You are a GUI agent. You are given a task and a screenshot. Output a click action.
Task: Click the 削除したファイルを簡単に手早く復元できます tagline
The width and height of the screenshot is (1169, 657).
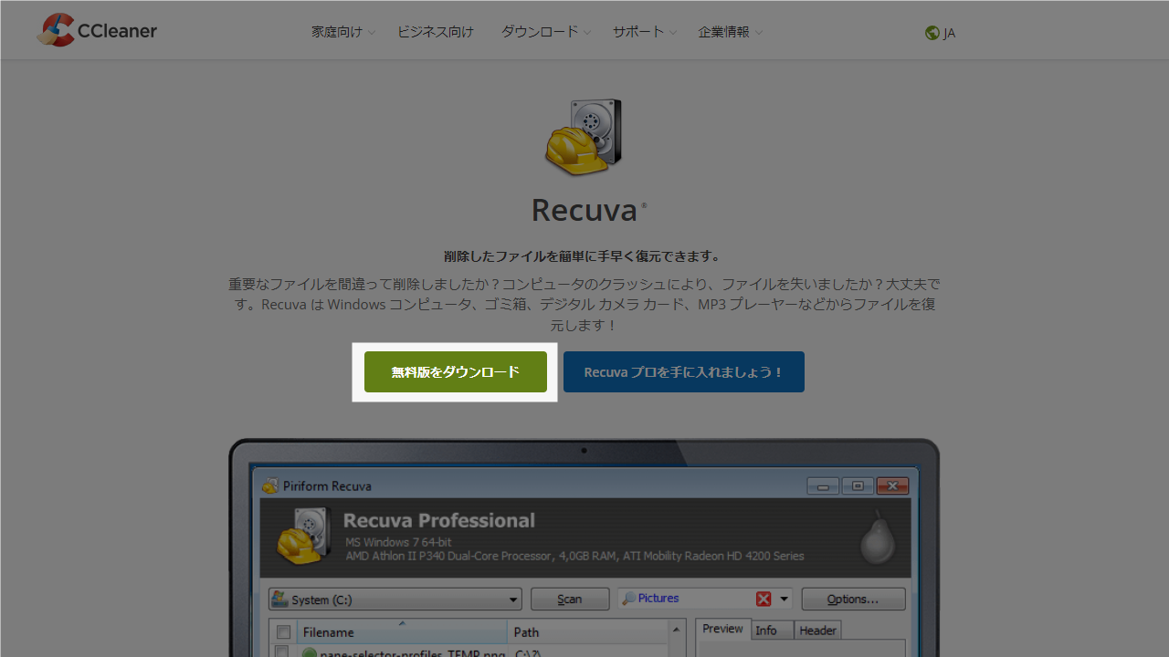click(x=583, y=256)
